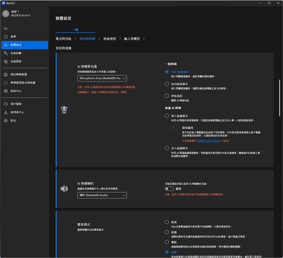
Task: Click the 用戶服務 headset icon
Action: click(x=6, y=104)
